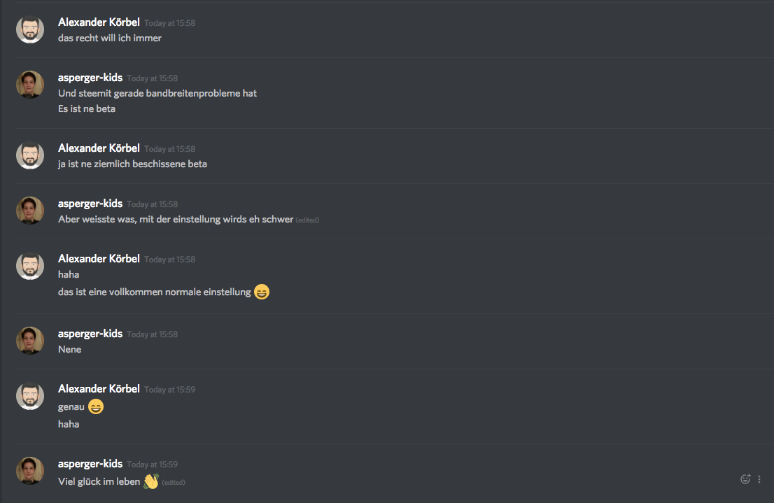The image size is (774, 503).
Task: Click the 'Nene' message text
Action: click(69, 349)
